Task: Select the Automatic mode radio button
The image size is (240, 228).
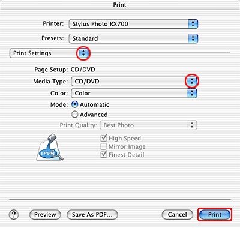Action: point(74,104)
